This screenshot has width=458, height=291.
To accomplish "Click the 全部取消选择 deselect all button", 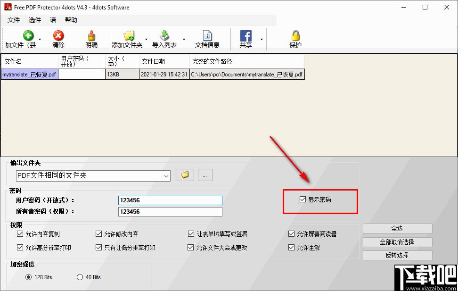I will coord(398,242).
